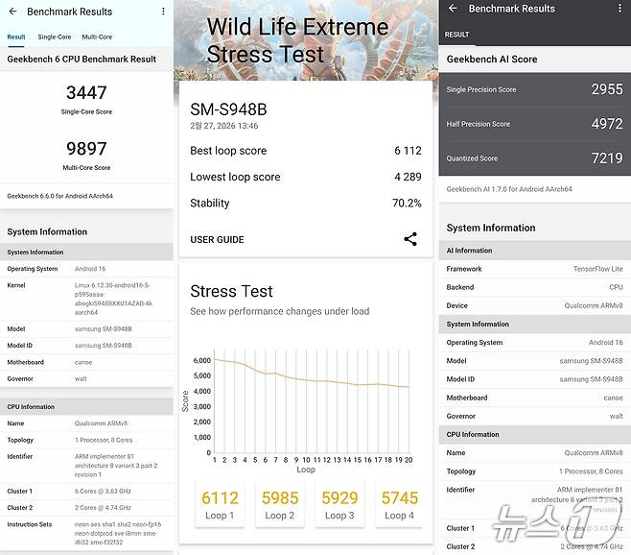Select Loop 2 score card 5985

coord(280,504)
